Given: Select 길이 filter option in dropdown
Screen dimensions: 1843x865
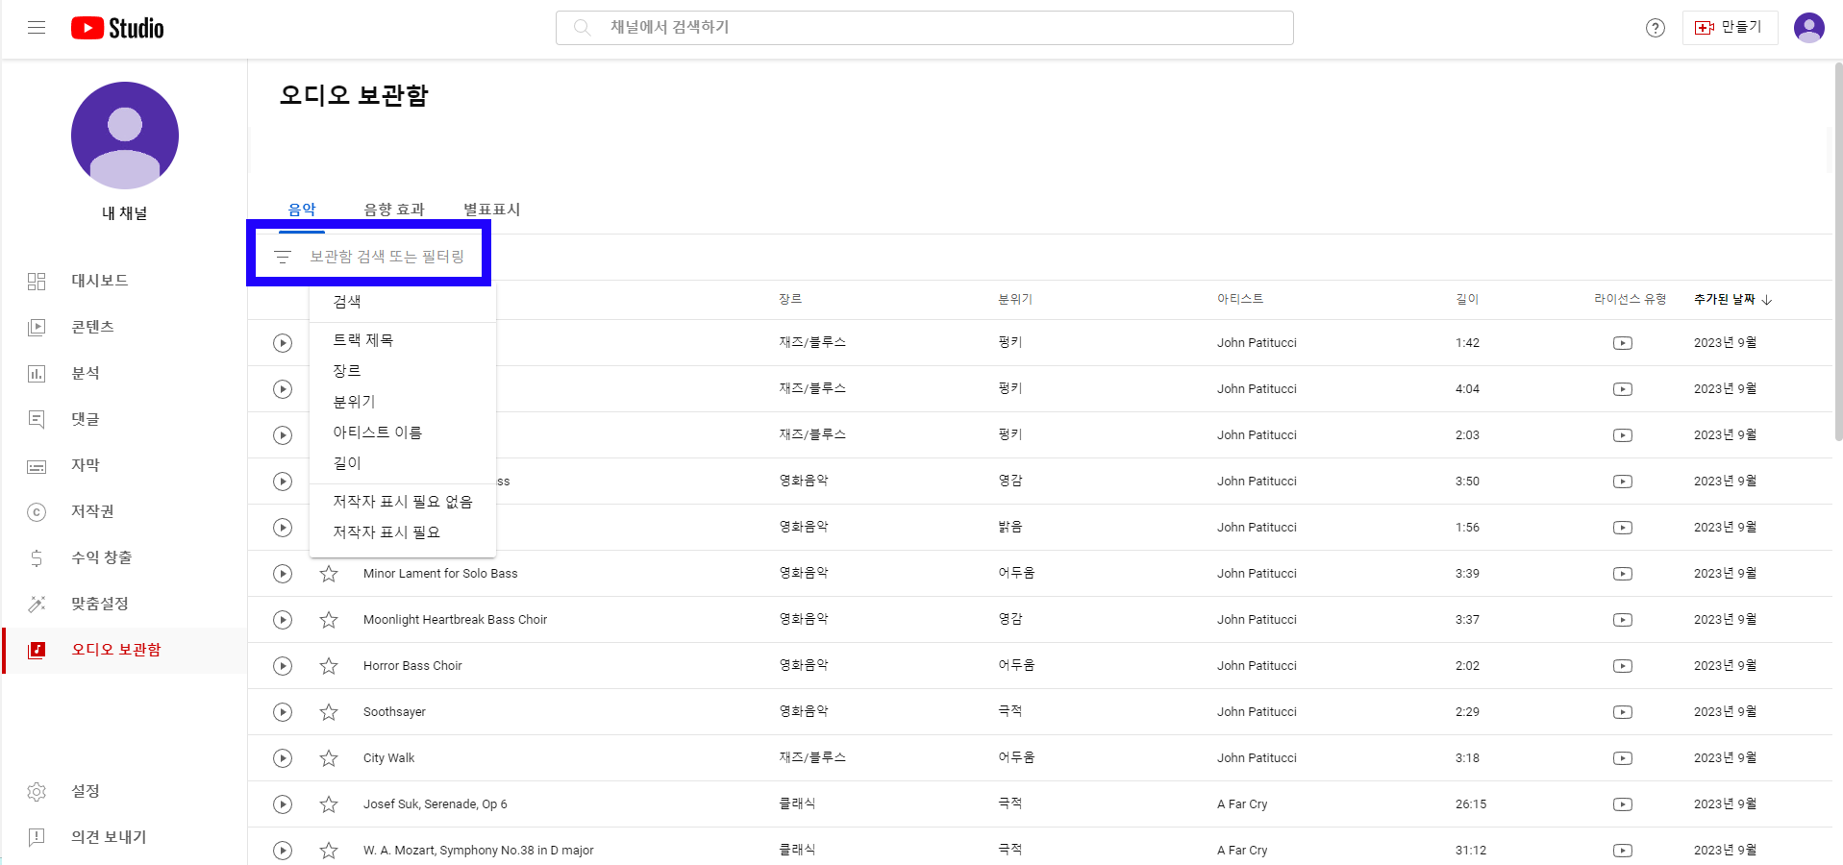Looking at the screenshot, I should point(403,463).
